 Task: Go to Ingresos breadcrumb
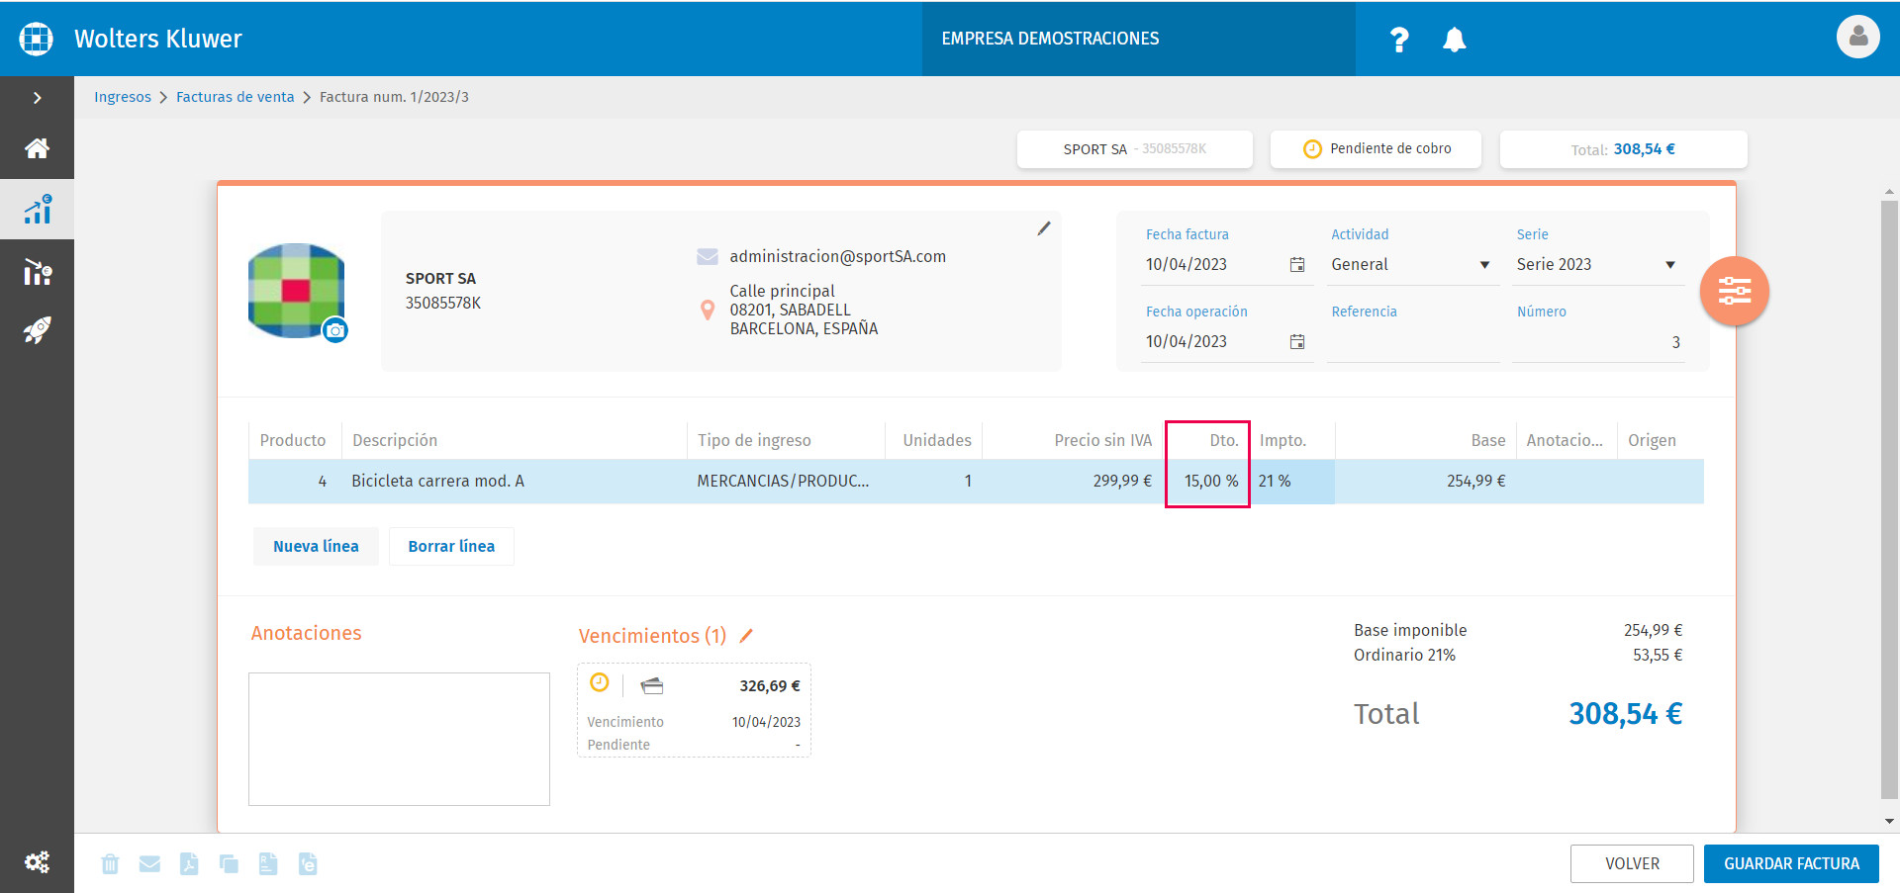click(123, 97)
